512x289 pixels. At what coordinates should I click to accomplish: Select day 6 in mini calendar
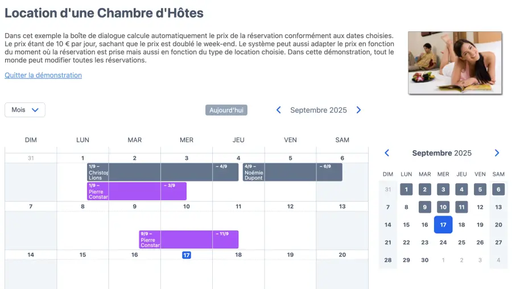click(498, 189)
